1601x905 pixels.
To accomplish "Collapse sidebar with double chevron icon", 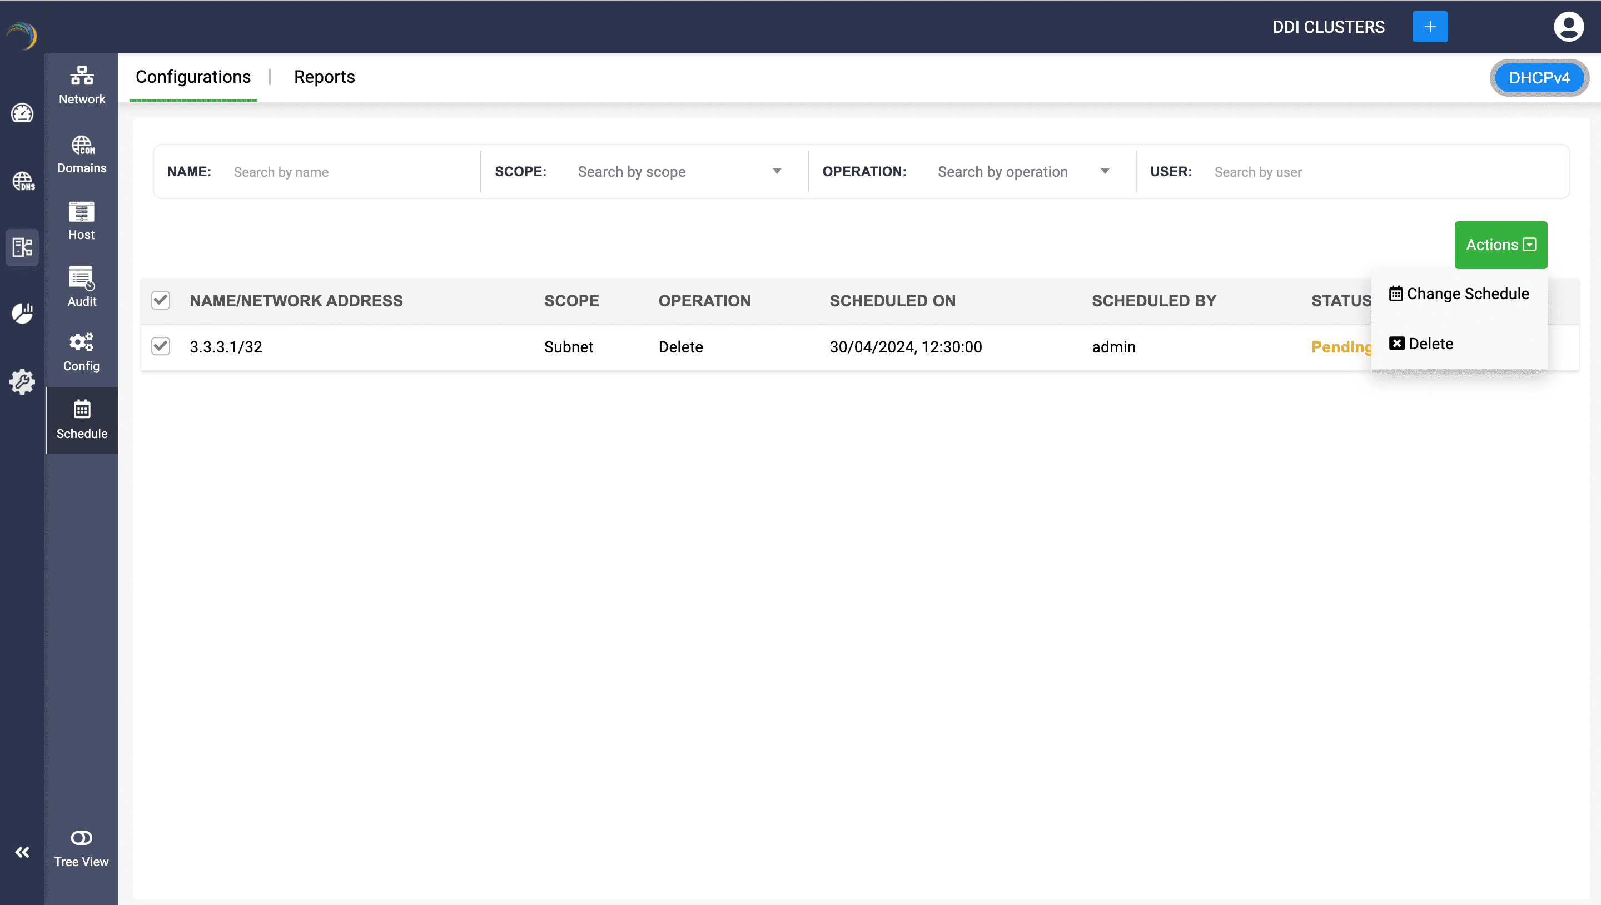I will (x=22, y=852).
